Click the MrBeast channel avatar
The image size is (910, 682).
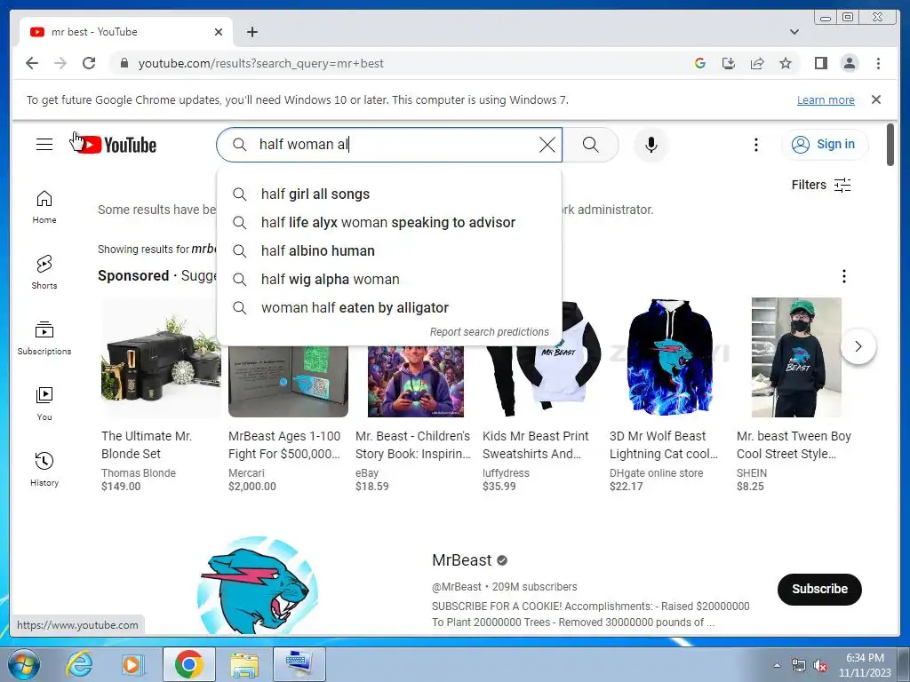click(x=258, y=586)
